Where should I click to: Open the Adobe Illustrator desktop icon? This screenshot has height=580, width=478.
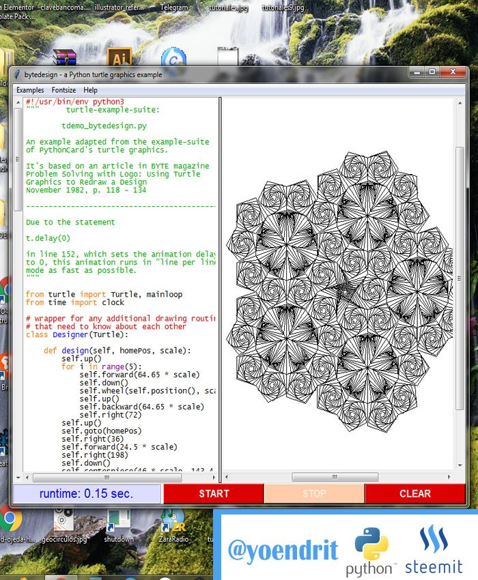point(119,57)
